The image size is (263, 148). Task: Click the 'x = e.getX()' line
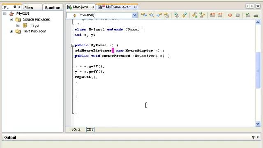tap(90, 67)
